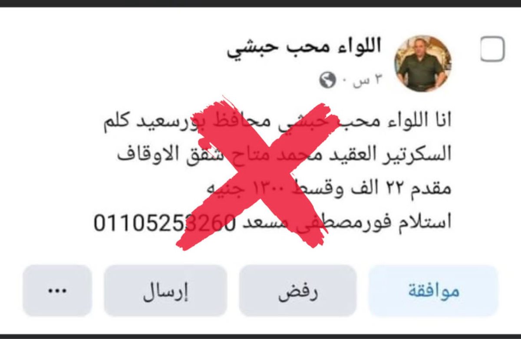This screenshot has height=339, width=521.
Task: Reject the post with رفض
Action: (x=298, y=291)
